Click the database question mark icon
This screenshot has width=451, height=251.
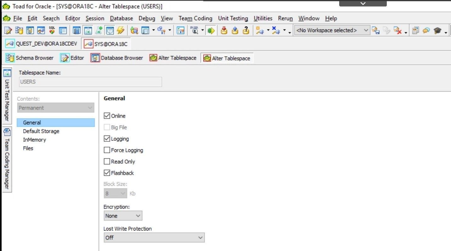pos(246,31)
